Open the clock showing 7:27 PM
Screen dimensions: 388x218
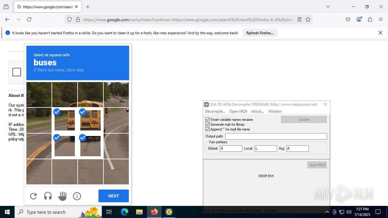tap(363, 212)
